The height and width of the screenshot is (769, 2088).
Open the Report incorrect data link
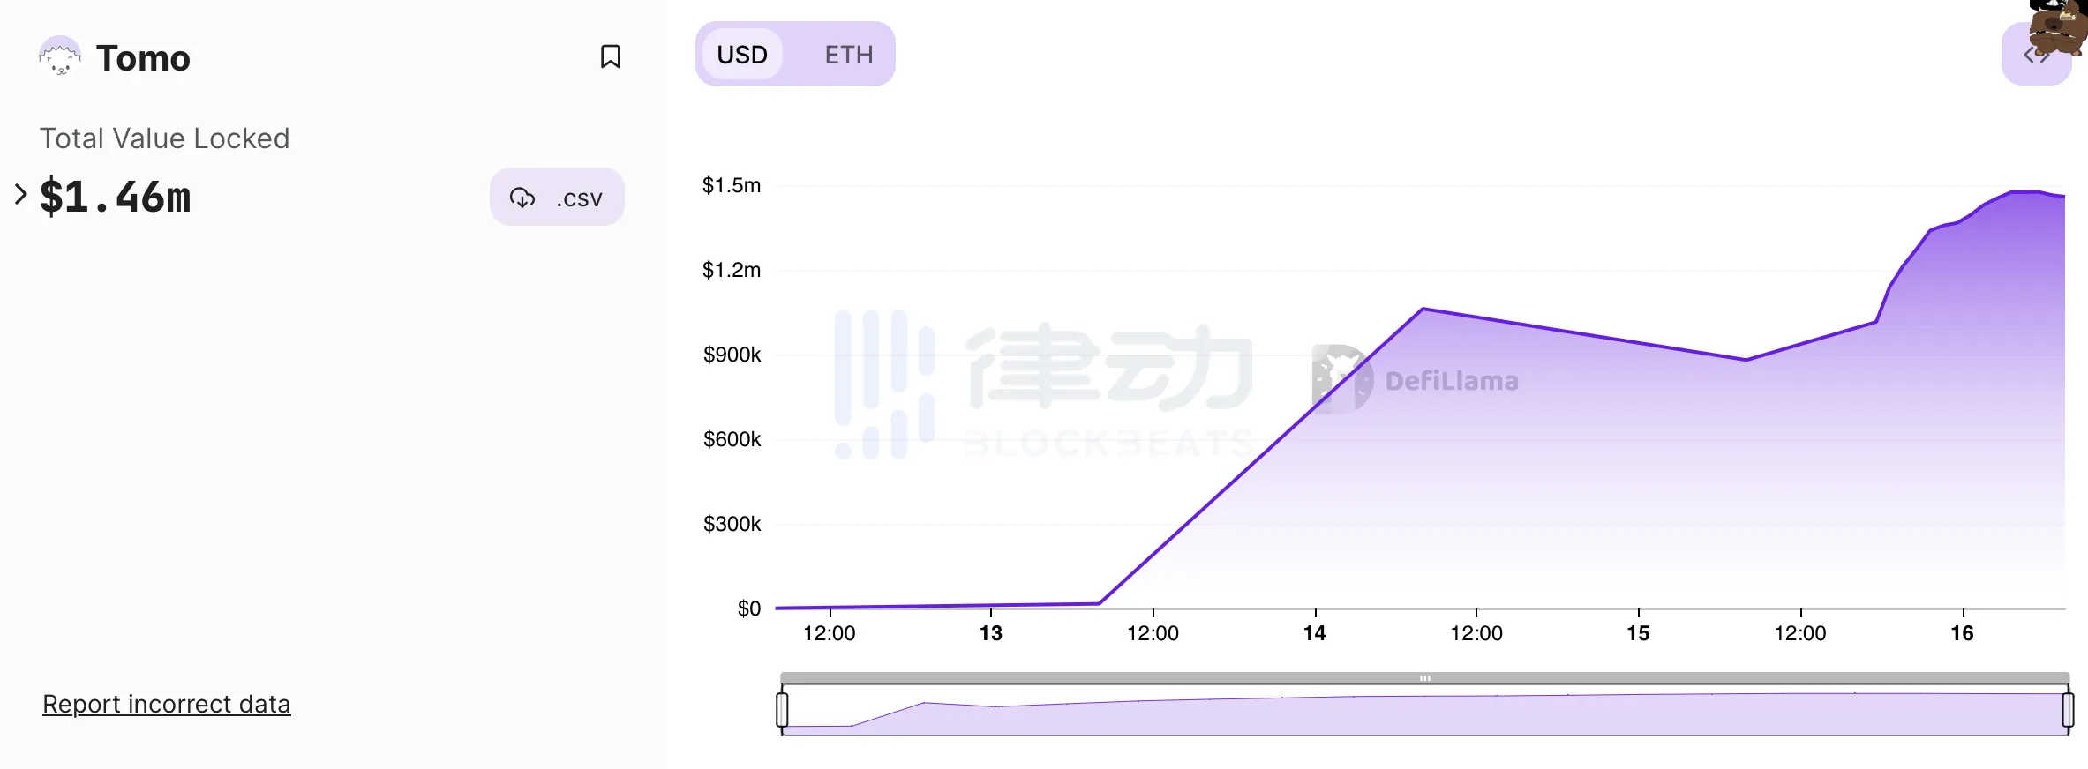click(x=166, y=704)
